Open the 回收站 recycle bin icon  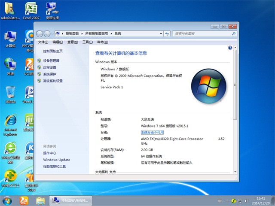(x=10, y=94)
